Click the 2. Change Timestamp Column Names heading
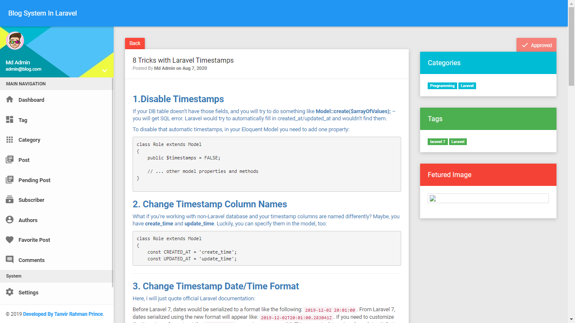 (210, 204)
